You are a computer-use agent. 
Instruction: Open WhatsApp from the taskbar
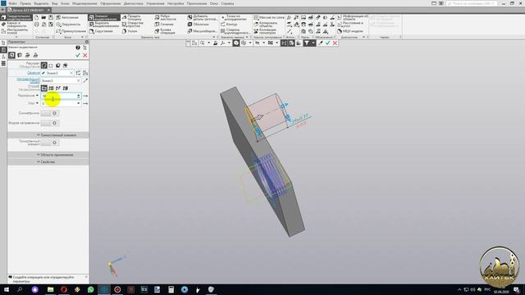[x=90, y=289]
